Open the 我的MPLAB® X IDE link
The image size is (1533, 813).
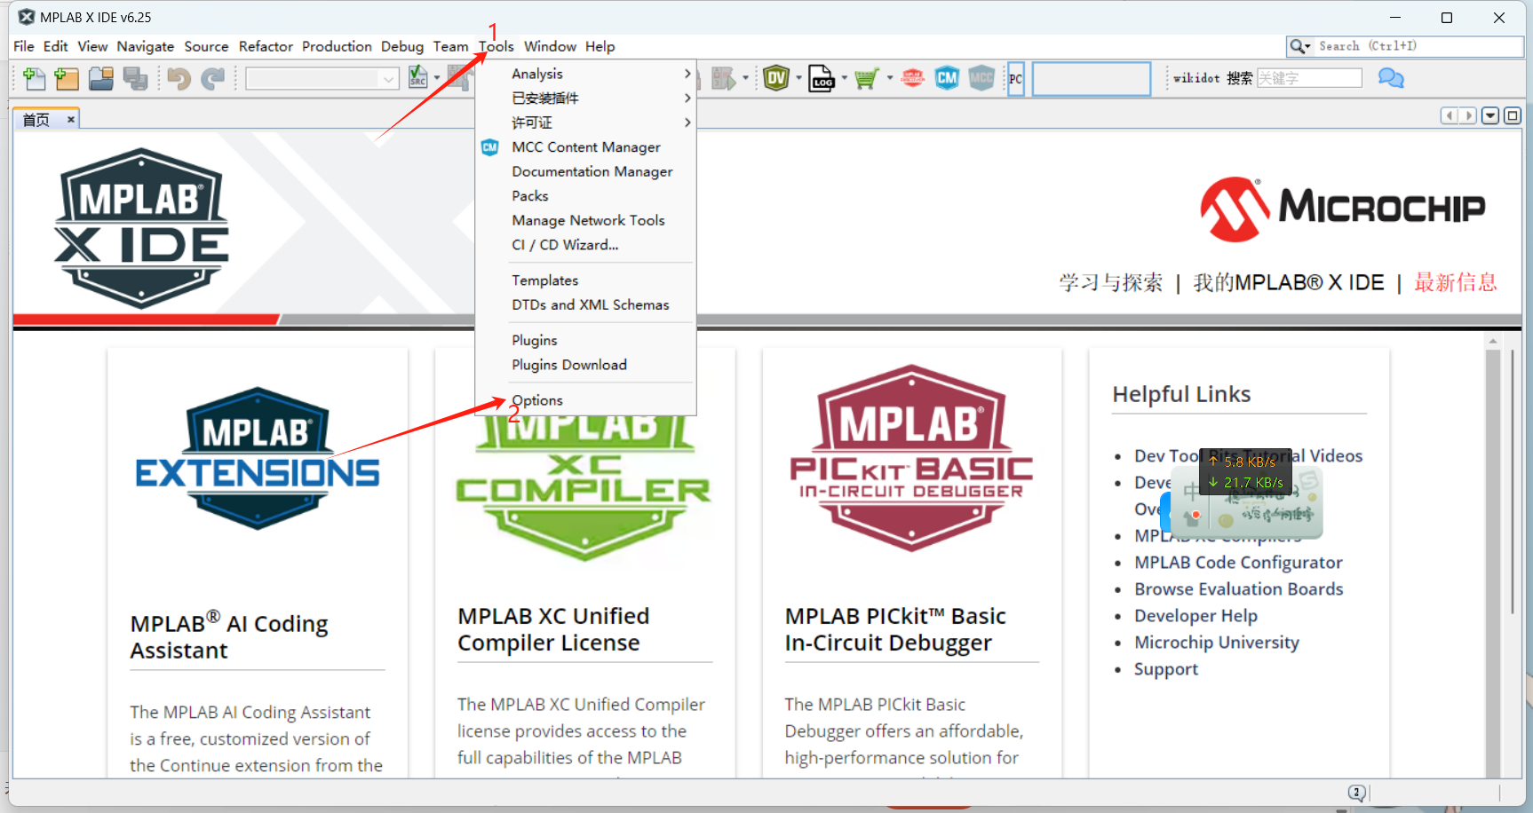pos(1289,282)
